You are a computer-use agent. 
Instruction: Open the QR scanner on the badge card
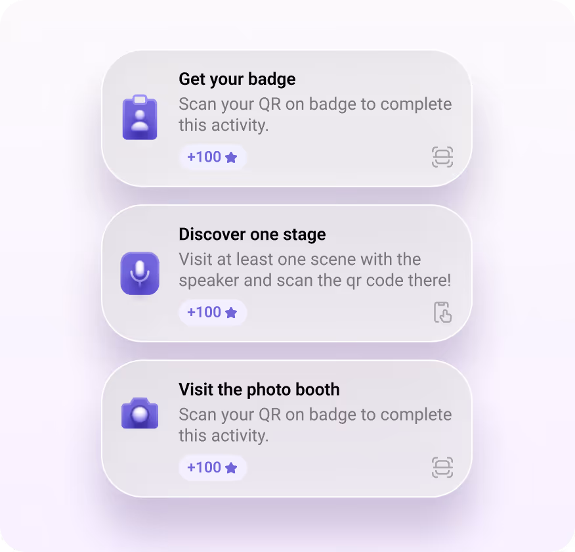[442, 157]
